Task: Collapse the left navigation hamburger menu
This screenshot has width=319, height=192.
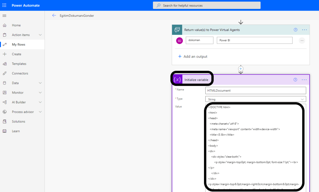Action: [x=4, y=16]
